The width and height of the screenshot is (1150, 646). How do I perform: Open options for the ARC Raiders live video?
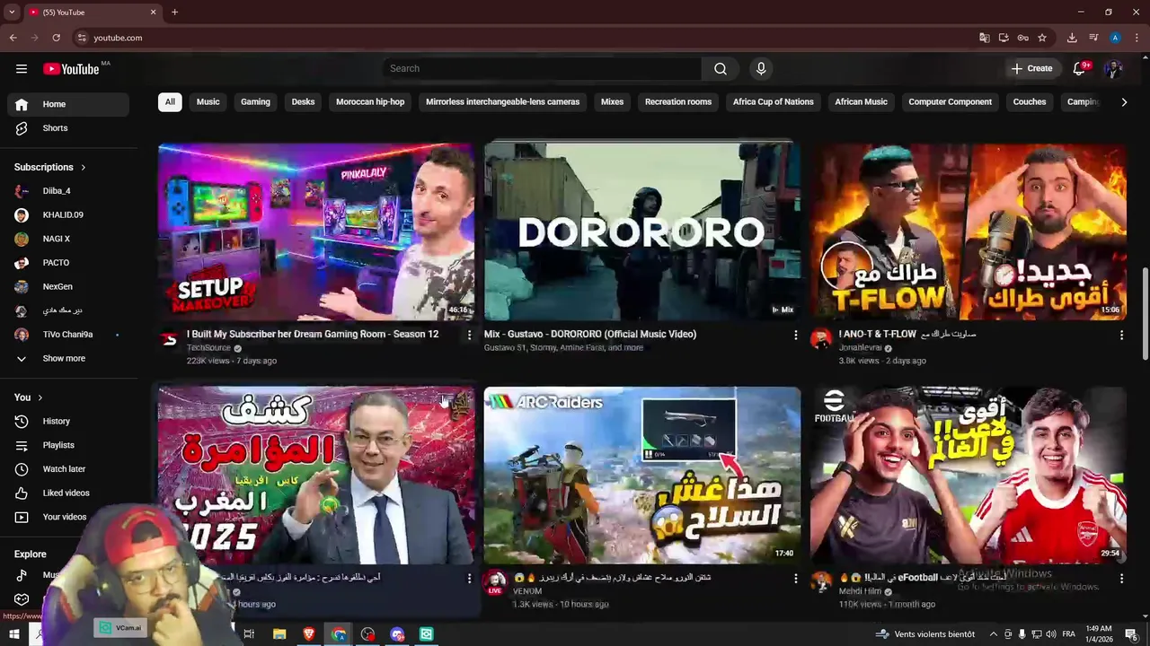click(x=795, y=579)
